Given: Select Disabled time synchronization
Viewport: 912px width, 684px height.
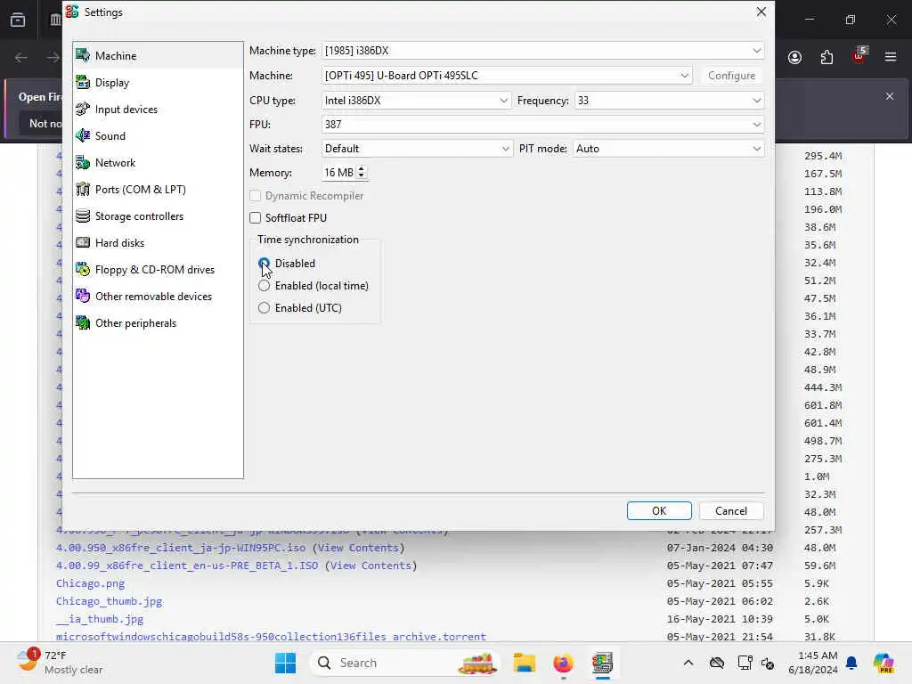Looking at the screenshot, I should click(264, 264).
